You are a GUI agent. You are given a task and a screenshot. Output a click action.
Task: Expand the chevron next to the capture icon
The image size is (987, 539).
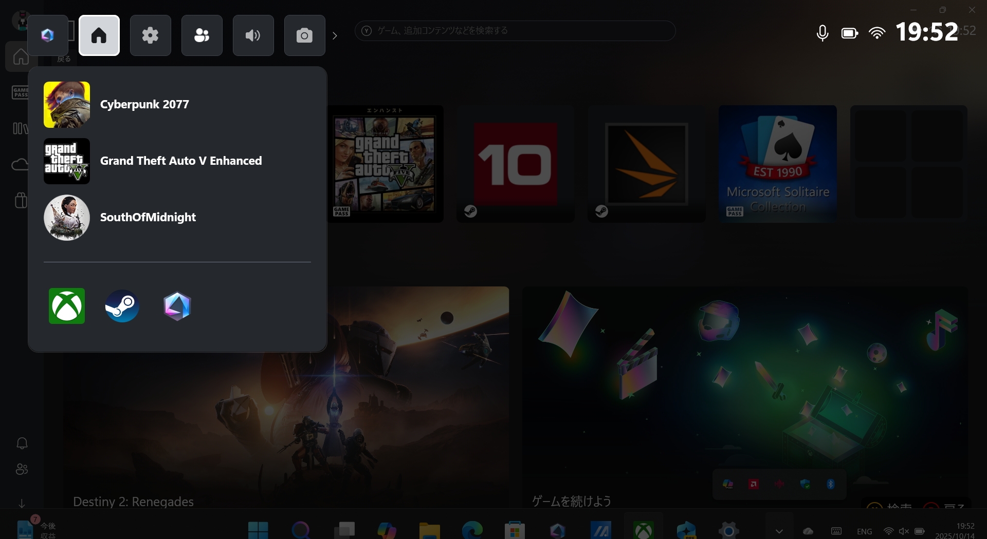pos(335,35)
